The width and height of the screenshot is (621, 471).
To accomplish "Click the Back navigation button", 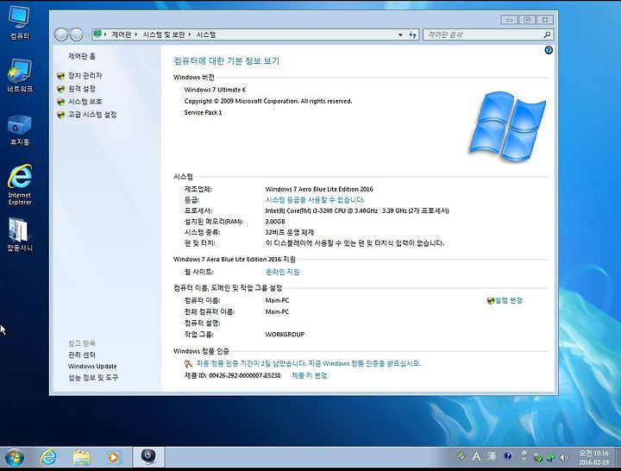I will pyautogui.click(x=61, y=35).
